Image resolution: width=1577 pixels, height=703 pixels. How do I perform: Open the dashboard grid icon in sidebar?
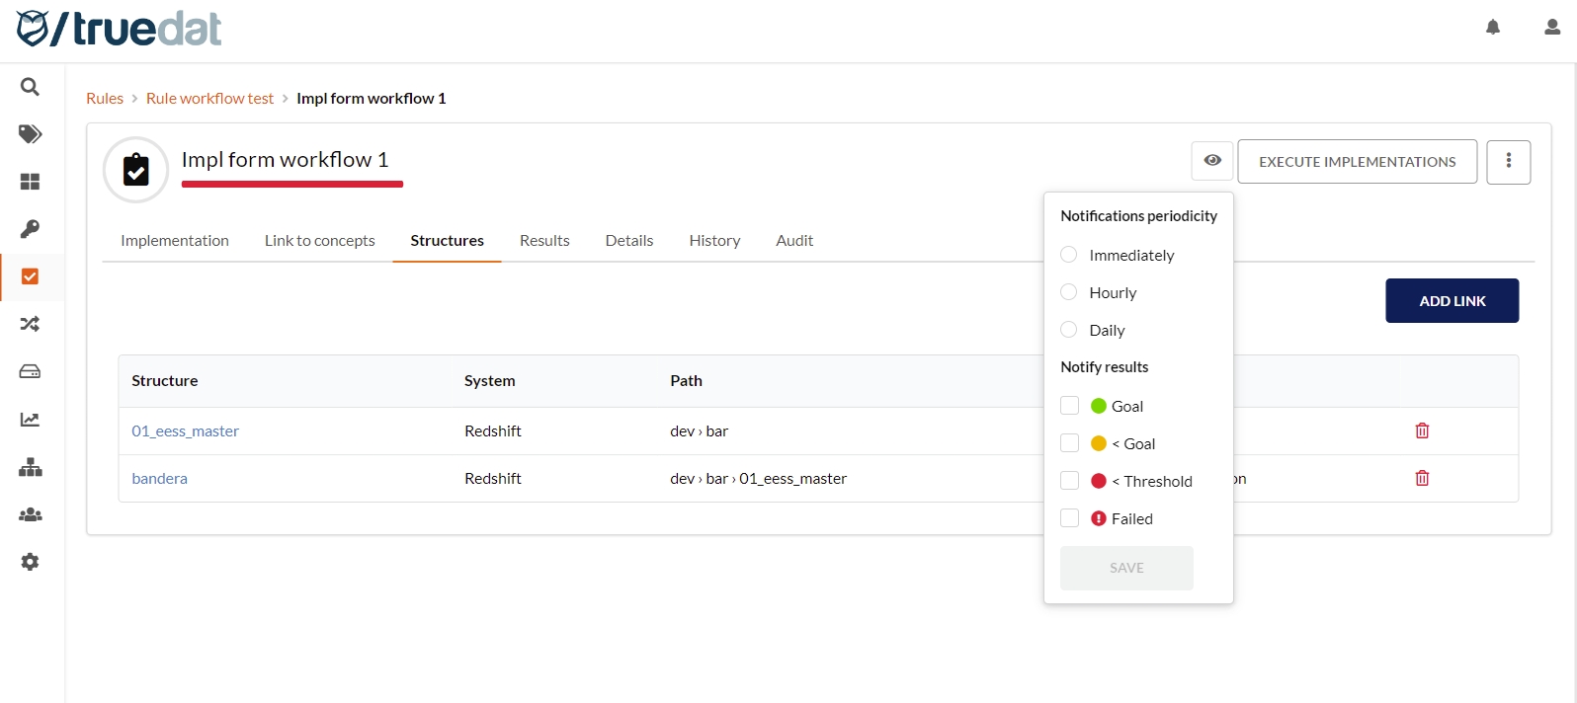pos(30,182)
